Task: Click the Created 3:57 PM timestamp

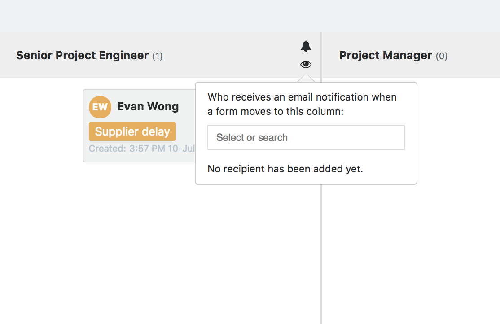Action: point(142,149)
